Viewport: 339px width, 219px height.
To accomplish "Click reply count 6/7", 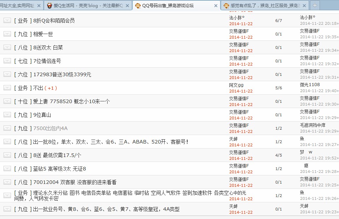I will point(278,21).
